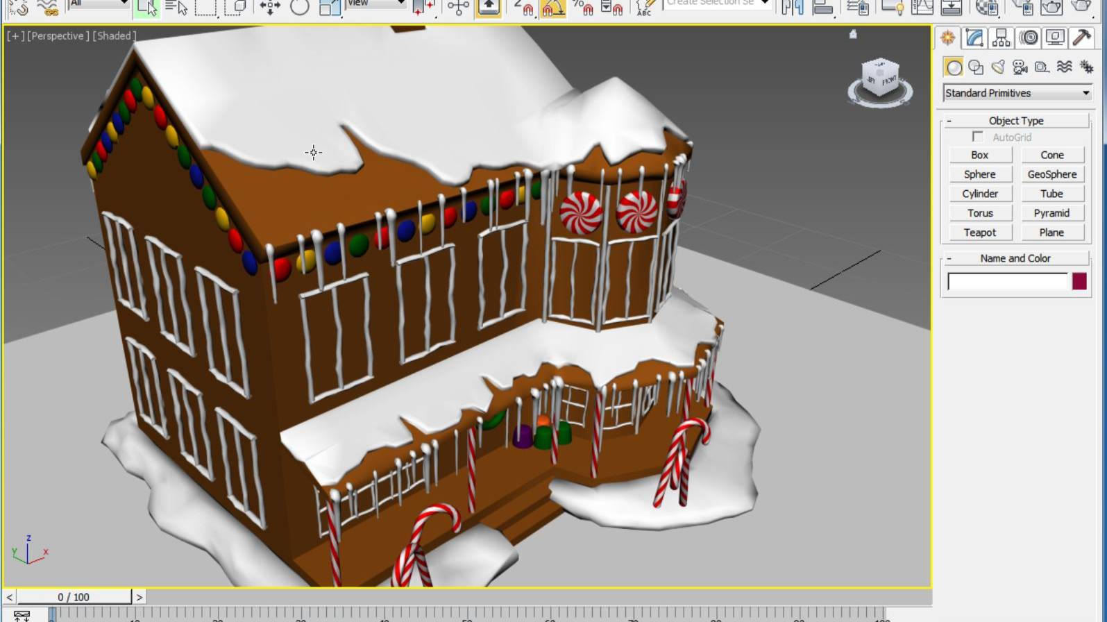Open the Material Editor
This screenshot has width=1107, height=622.
[x=986, y=7]
